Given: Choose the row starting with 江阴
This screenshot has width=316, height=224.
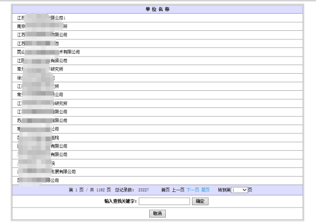Looking at the screenshot, I should (x=157, y=61).
